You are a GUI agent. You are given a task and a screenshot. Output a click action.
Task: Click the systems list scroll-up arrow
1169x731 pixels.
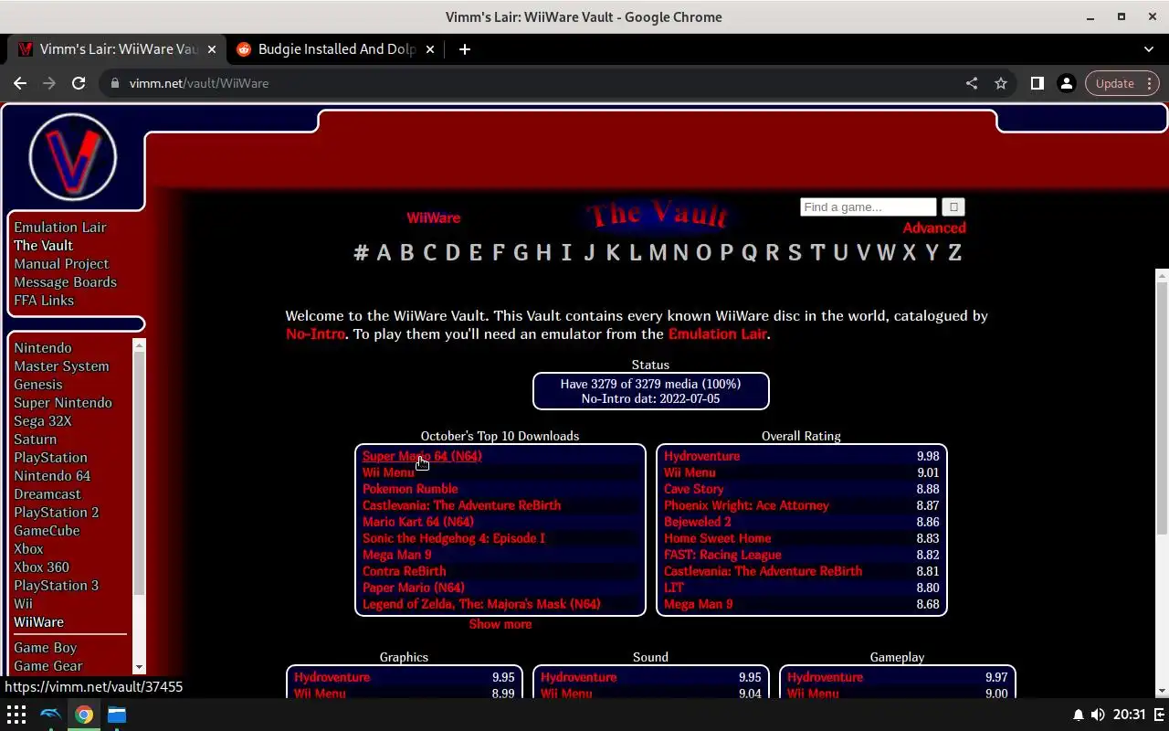139,344
